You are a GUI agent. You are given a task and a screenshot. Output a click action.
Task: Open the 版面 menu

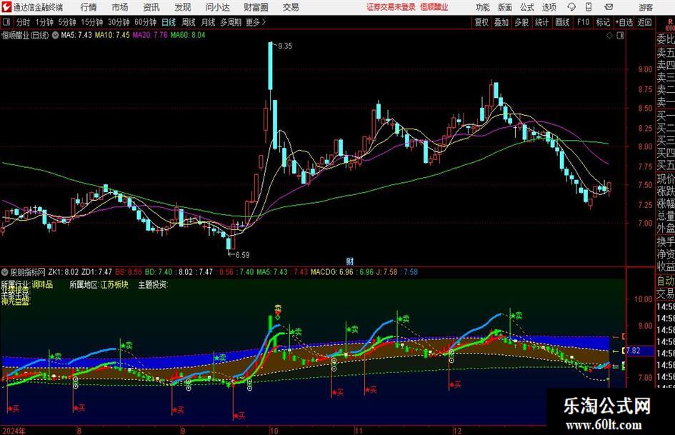coord(504,7)
